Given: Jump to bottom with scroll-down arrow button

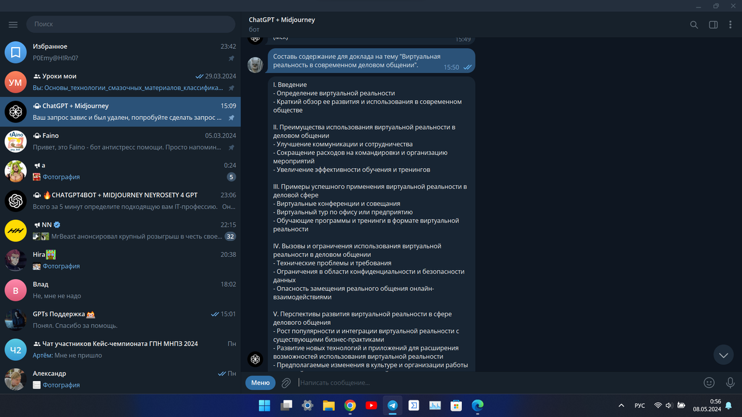Looking at the screenshot, I should (723, 354).
